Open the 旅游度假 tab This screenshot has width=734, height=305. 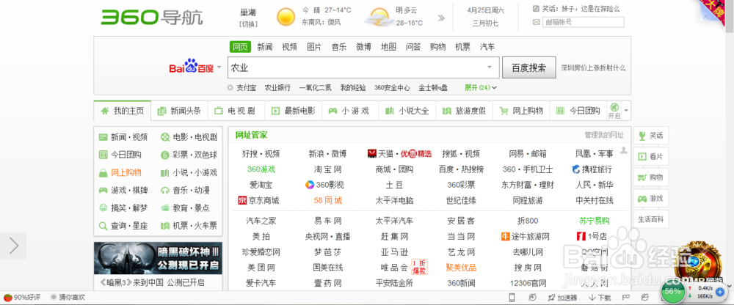[x=465, y=111]
